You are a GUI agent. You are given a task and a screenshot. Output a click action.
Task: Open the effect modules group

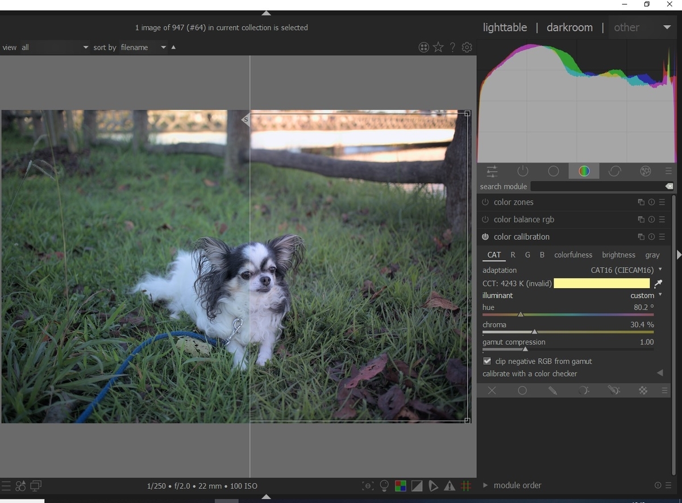point(645,171)
